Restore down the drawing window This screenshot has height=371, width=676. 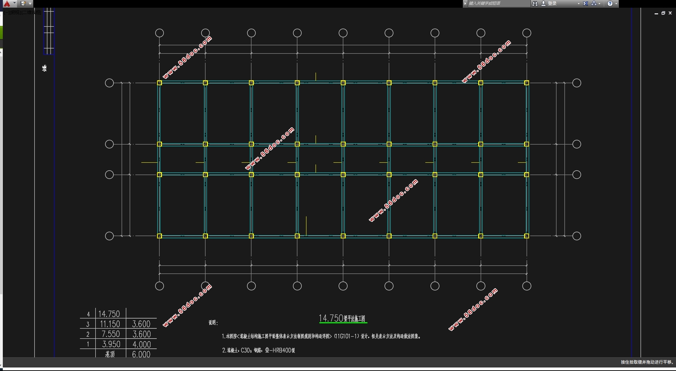coord(663,13)
